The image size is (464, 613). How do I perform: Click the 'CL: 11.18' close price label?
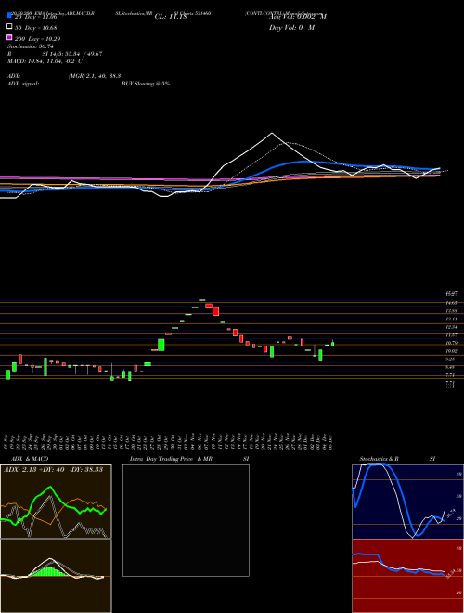171,17
